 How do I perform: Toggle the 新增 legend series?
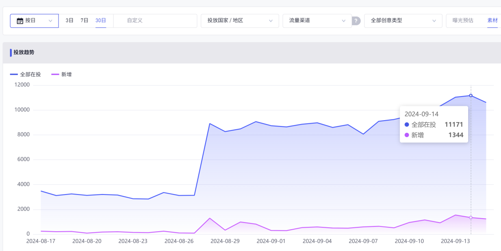[x=66, y=74]
